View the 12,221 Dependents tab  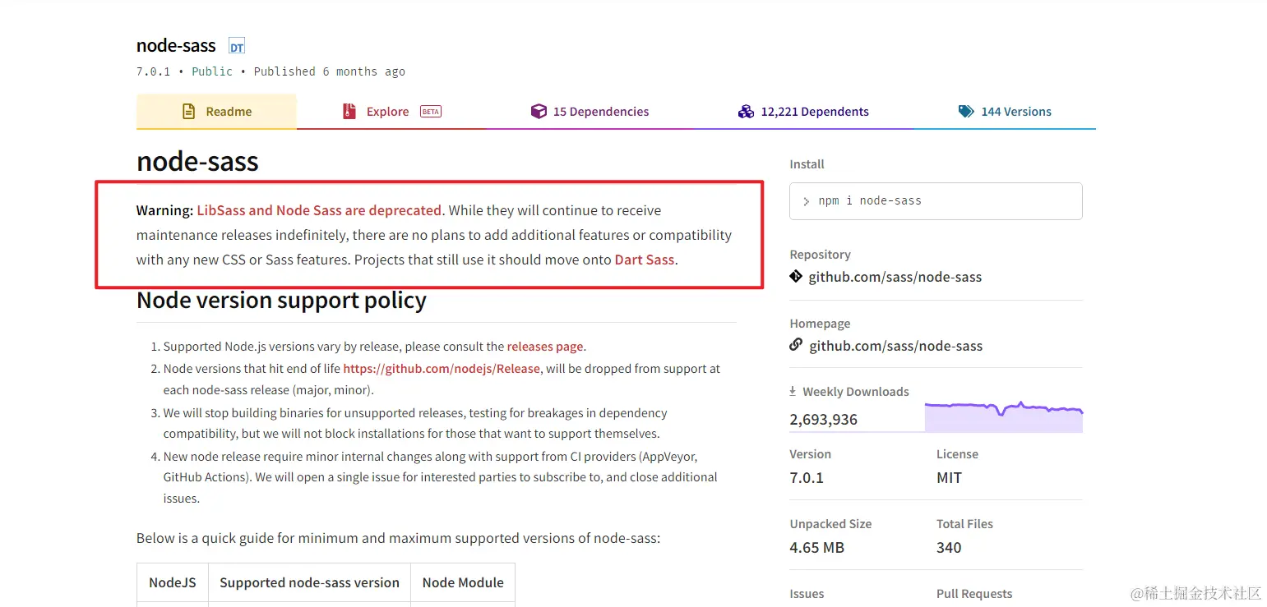click(x=803, y=112)
